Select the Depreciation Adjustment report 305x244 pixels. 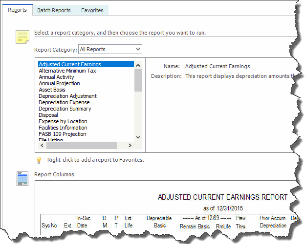(67, 96)
